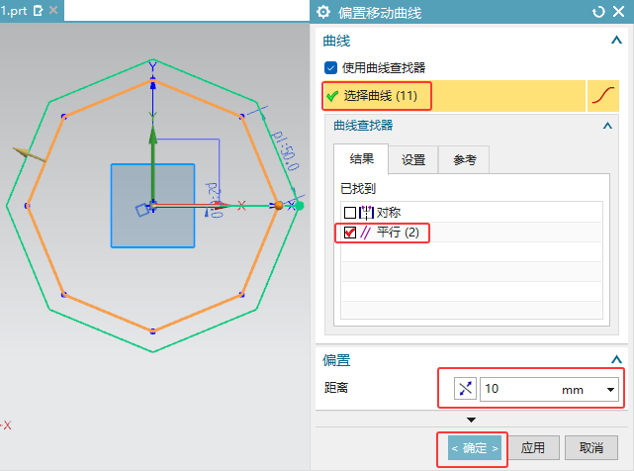Screen dimensions: 634x471
Task: Toggle 使用曲线查找器 checkbox
Action: pyautogui.click(x=330, y=67)
